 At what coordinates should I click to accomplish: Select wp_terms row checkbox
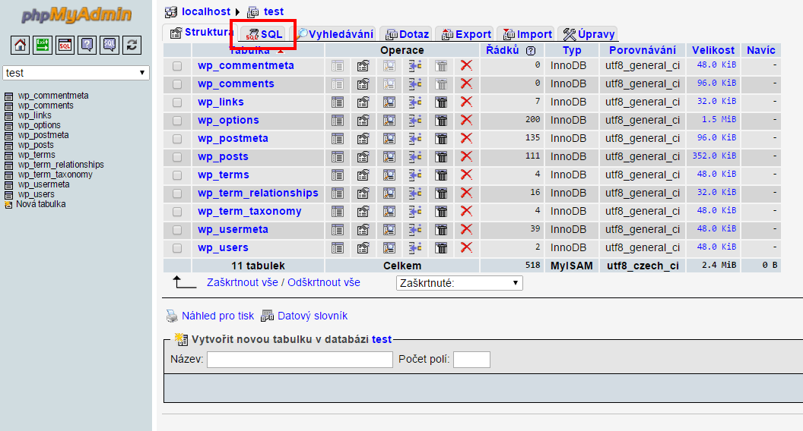pos(177,175)
